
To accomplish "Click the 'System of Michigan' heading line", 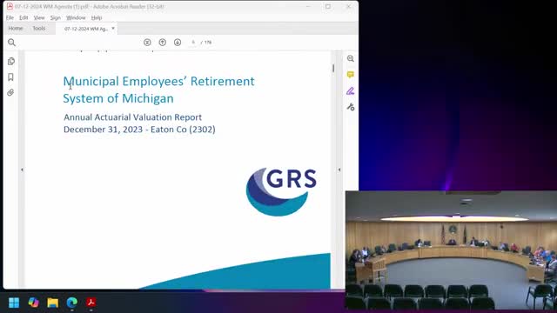I will [118, 98].
